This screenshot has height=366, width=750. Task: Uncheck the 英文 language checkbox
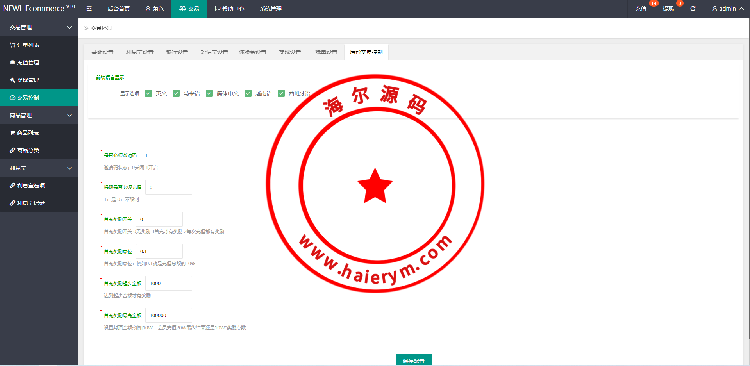pos(148,93)
